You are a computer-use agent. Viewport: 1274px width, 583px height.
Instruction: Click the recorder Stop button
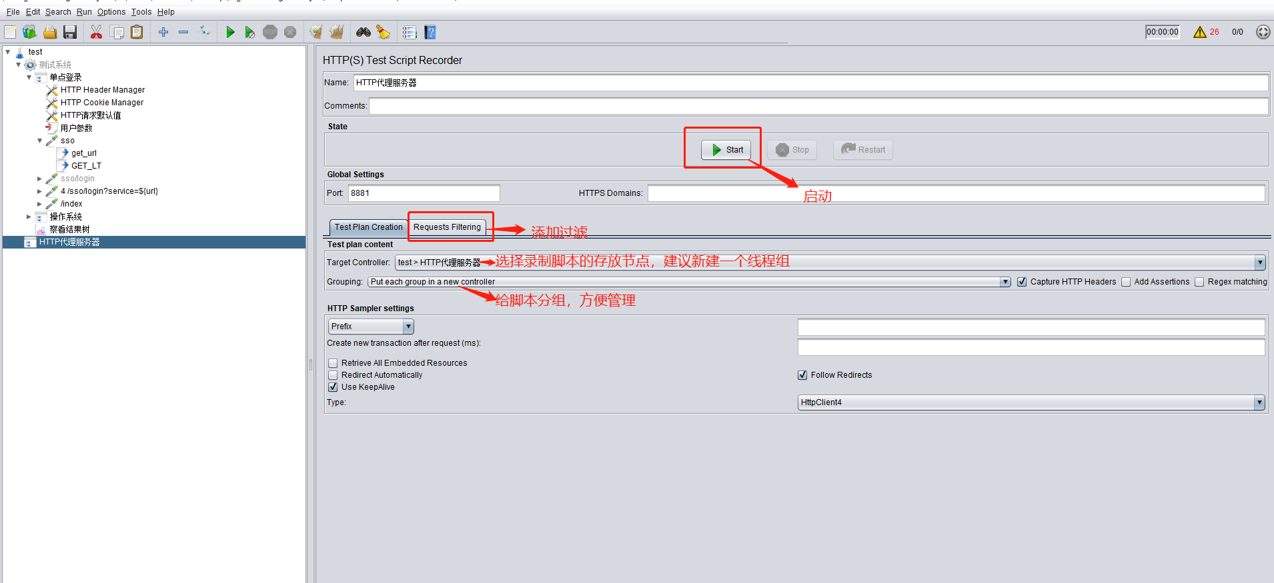(792, 150)
